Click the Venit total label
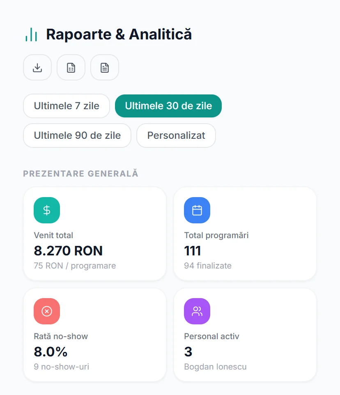 click(53, 235)
